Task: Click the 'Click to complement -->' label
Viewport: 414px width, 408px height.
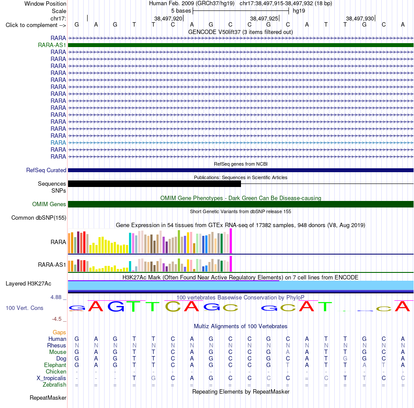Action: coord(36,25)
